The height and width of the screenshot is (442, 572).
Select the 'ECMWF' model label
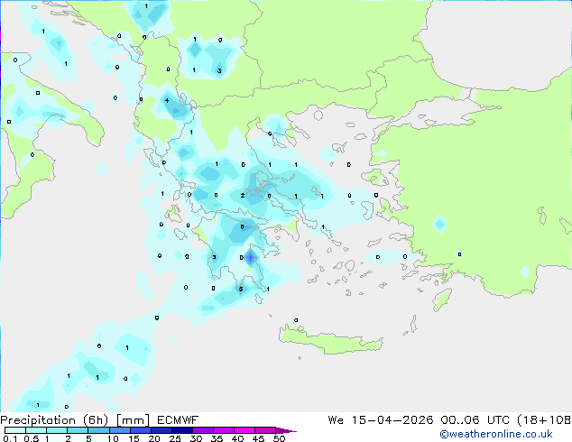(x=178, y=420)
